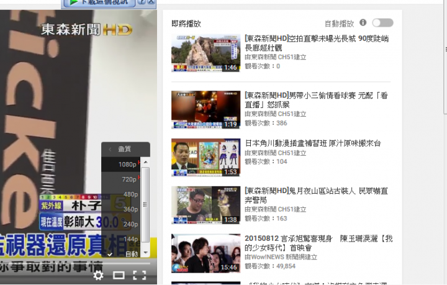Select 480p quality
The height and width of the screenshot is (285, 447).
click(121, 194)
